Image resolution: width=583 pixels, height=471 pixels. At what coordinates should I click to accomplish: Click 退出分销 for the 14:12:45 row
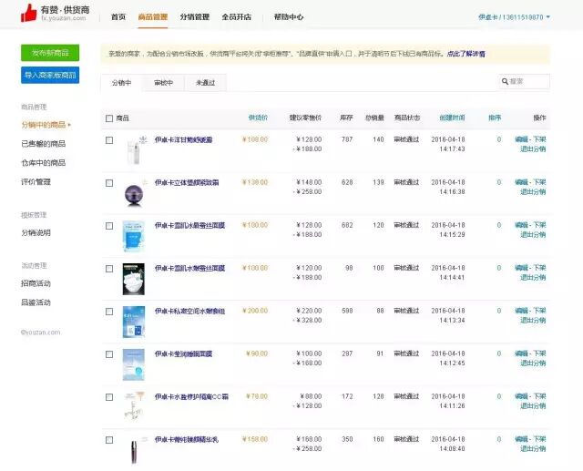click(x=533, y=363)
